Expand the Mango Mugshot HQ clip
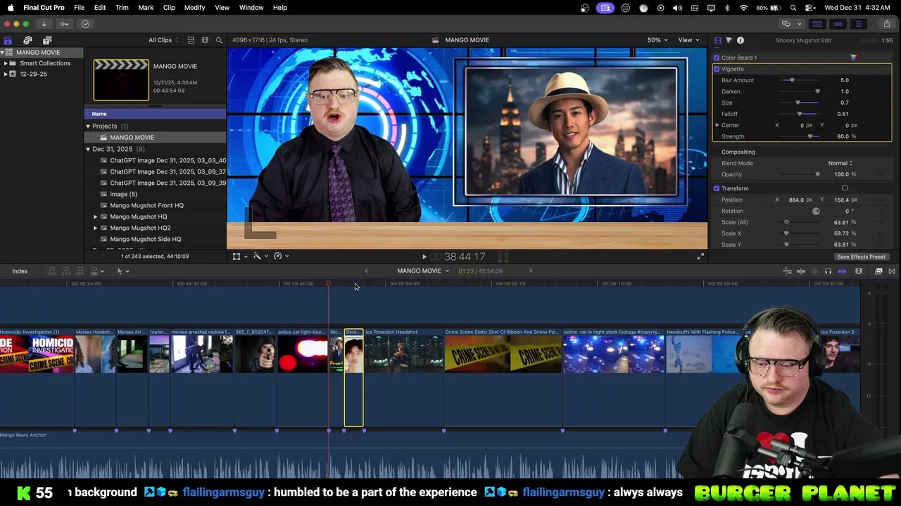The width and height of the screenshot is (901, 506). [95, 216]
